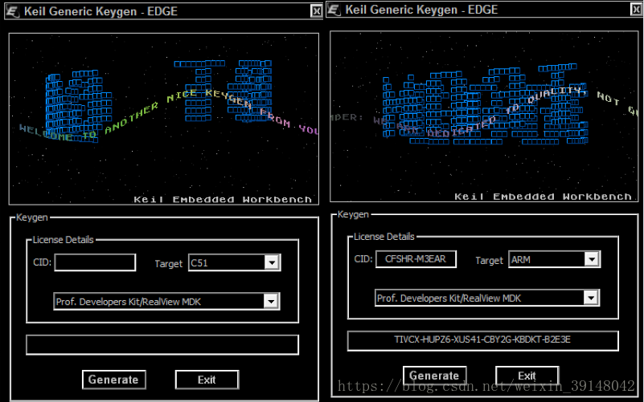
Task: Click the right window title 'Keil Generic Keygen - EDGE'
Action: point(421,10)
